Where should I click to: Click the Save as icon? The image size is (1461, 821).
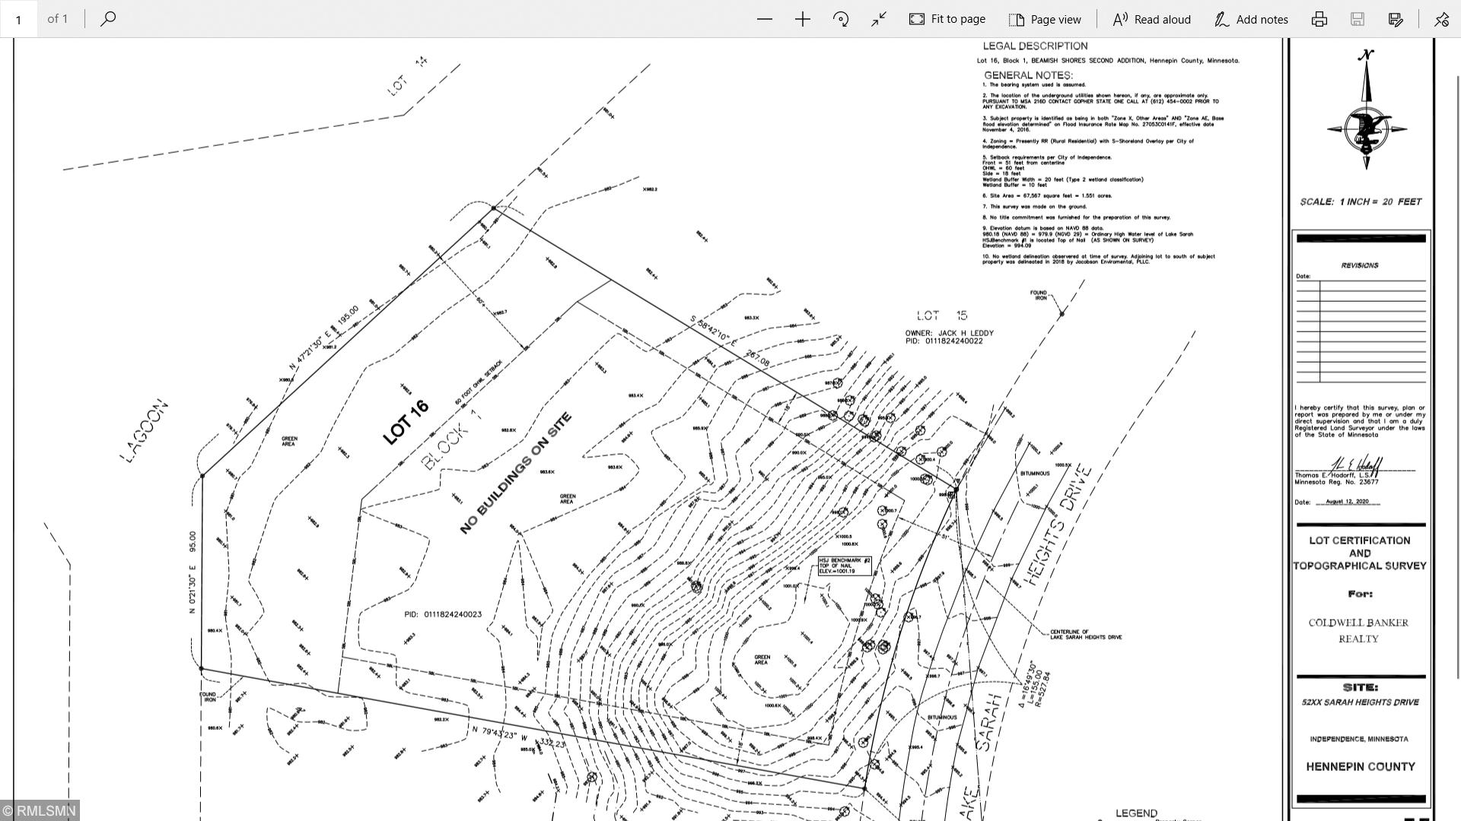click(1396, 19)
